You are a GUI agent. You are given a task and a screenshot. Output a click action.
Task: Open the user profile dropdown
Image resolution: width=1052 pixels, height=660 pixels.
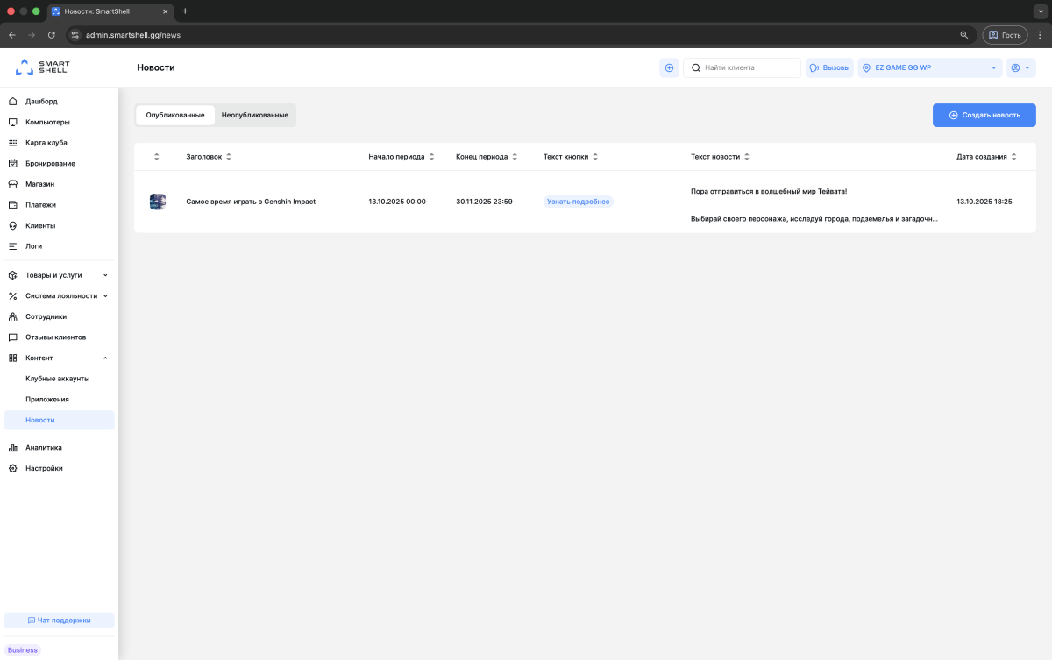pyautogui.click(x=1020, y=67)
